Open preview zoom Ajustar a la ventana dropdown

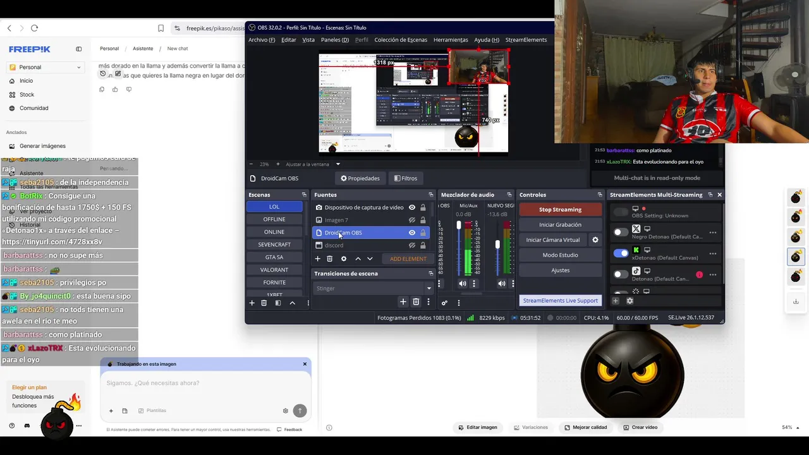(x=338, y=164)
